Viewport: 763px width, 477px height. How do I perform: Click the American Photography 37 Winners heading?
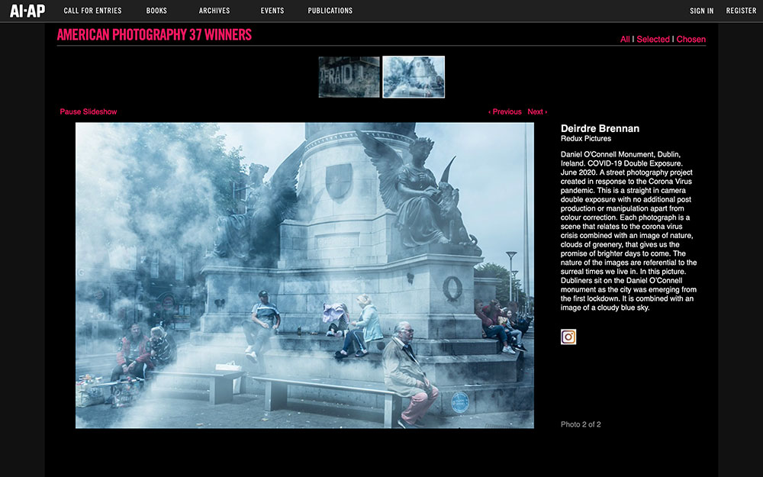[x=154, y=35]
